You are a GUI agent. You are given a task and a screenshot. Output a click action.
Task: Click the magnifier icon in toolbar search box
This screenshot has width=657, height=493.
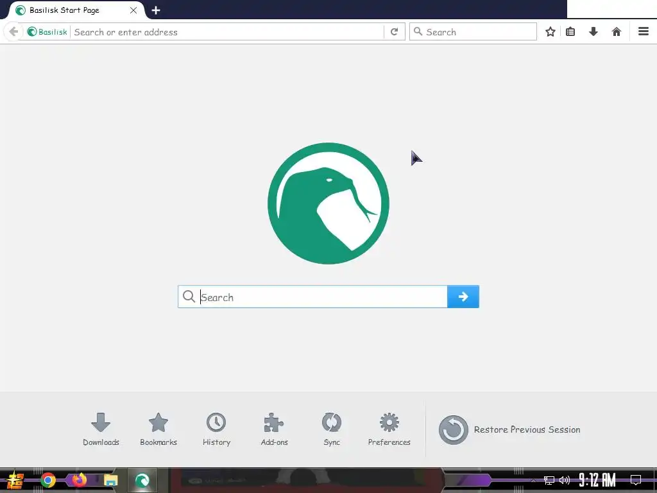click(418, 31)
